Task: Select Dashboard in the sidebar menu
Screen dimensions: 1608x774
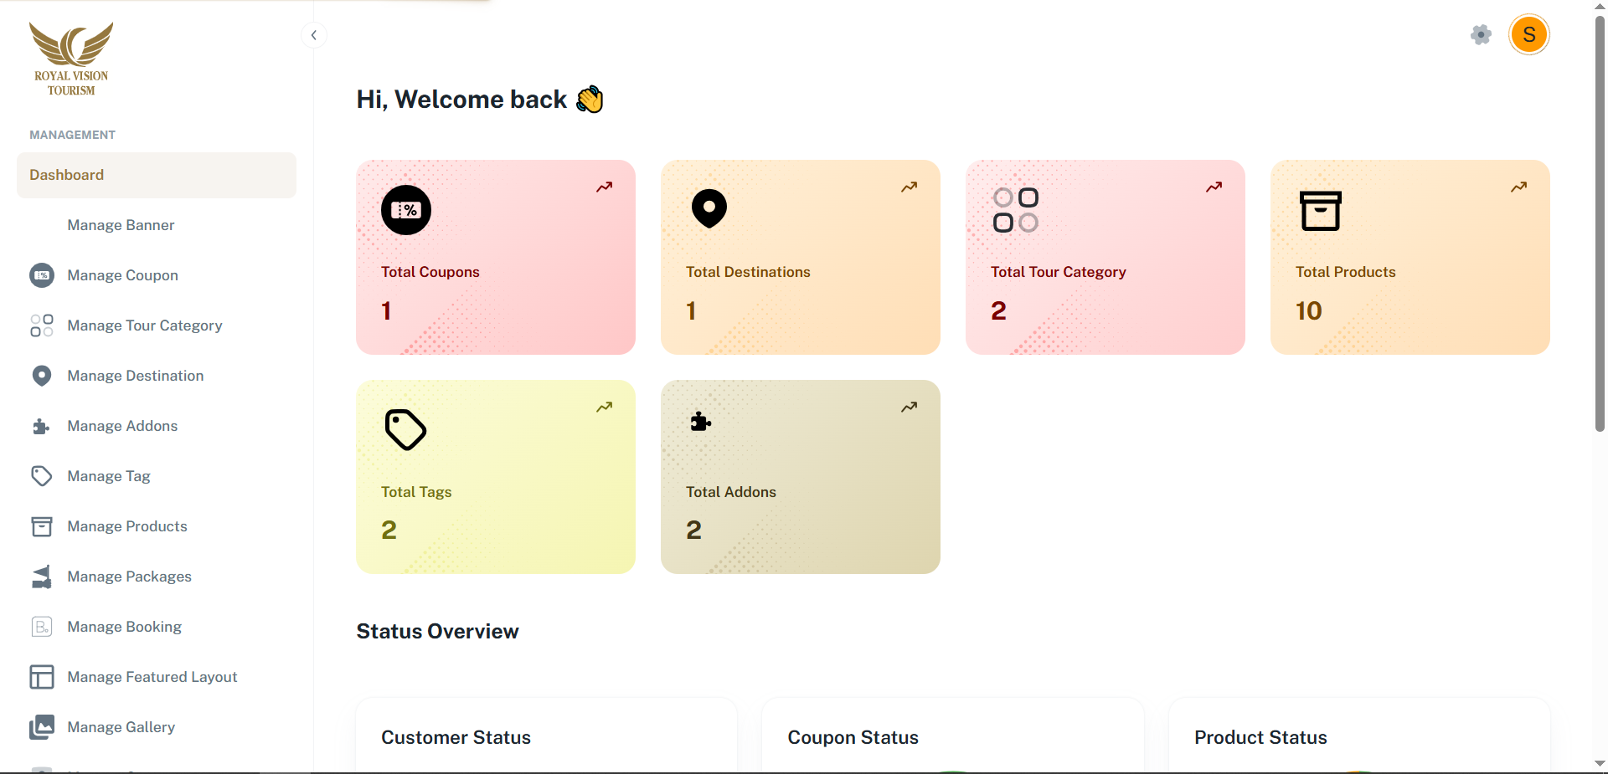Action: (x=157, y=175)
